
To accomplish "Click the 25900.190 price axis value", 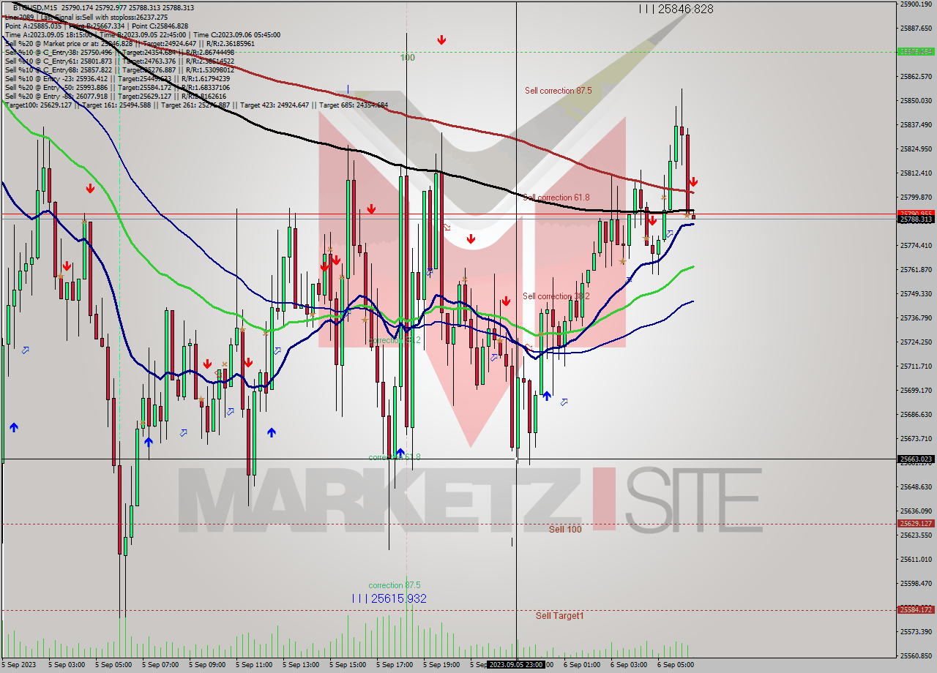I will click(916, 4).
